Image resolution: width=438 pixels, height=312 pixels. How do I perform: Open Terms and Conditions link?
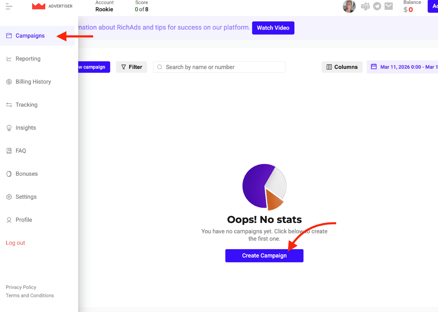(30, 295)
